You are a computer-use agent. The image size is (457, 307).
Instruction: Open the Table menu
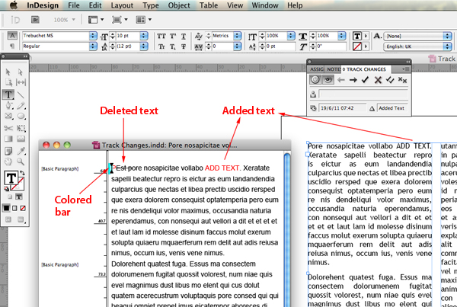pyautogui.click(x=209, y=5)
